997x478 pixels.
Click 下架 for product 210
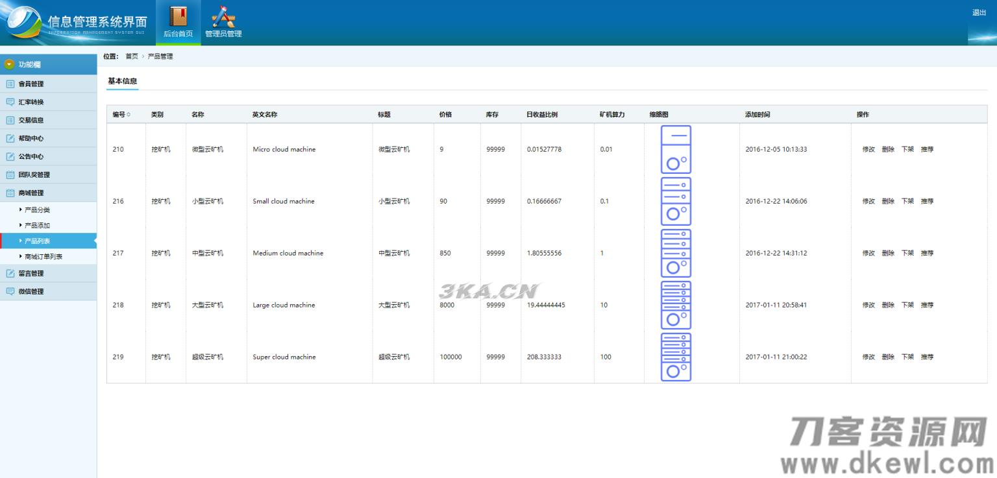coord(907,149)
